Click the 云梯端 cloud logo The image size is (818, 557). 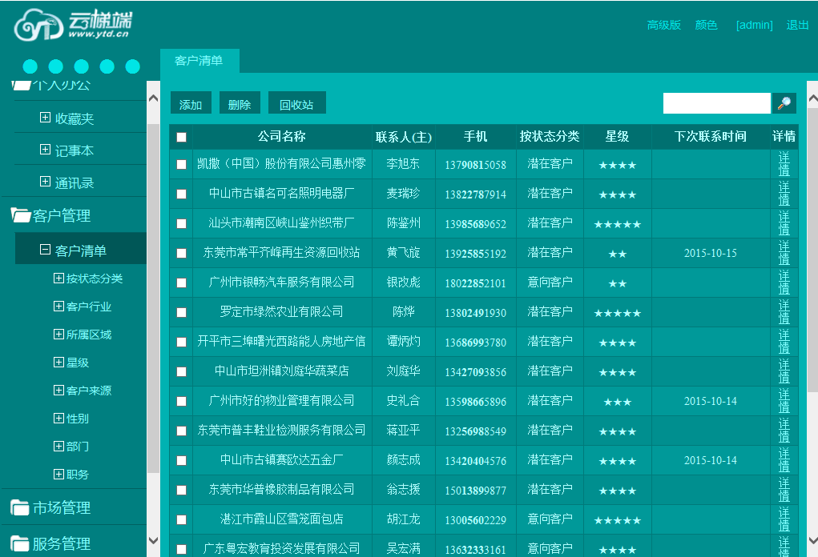(x=72, y=26)
